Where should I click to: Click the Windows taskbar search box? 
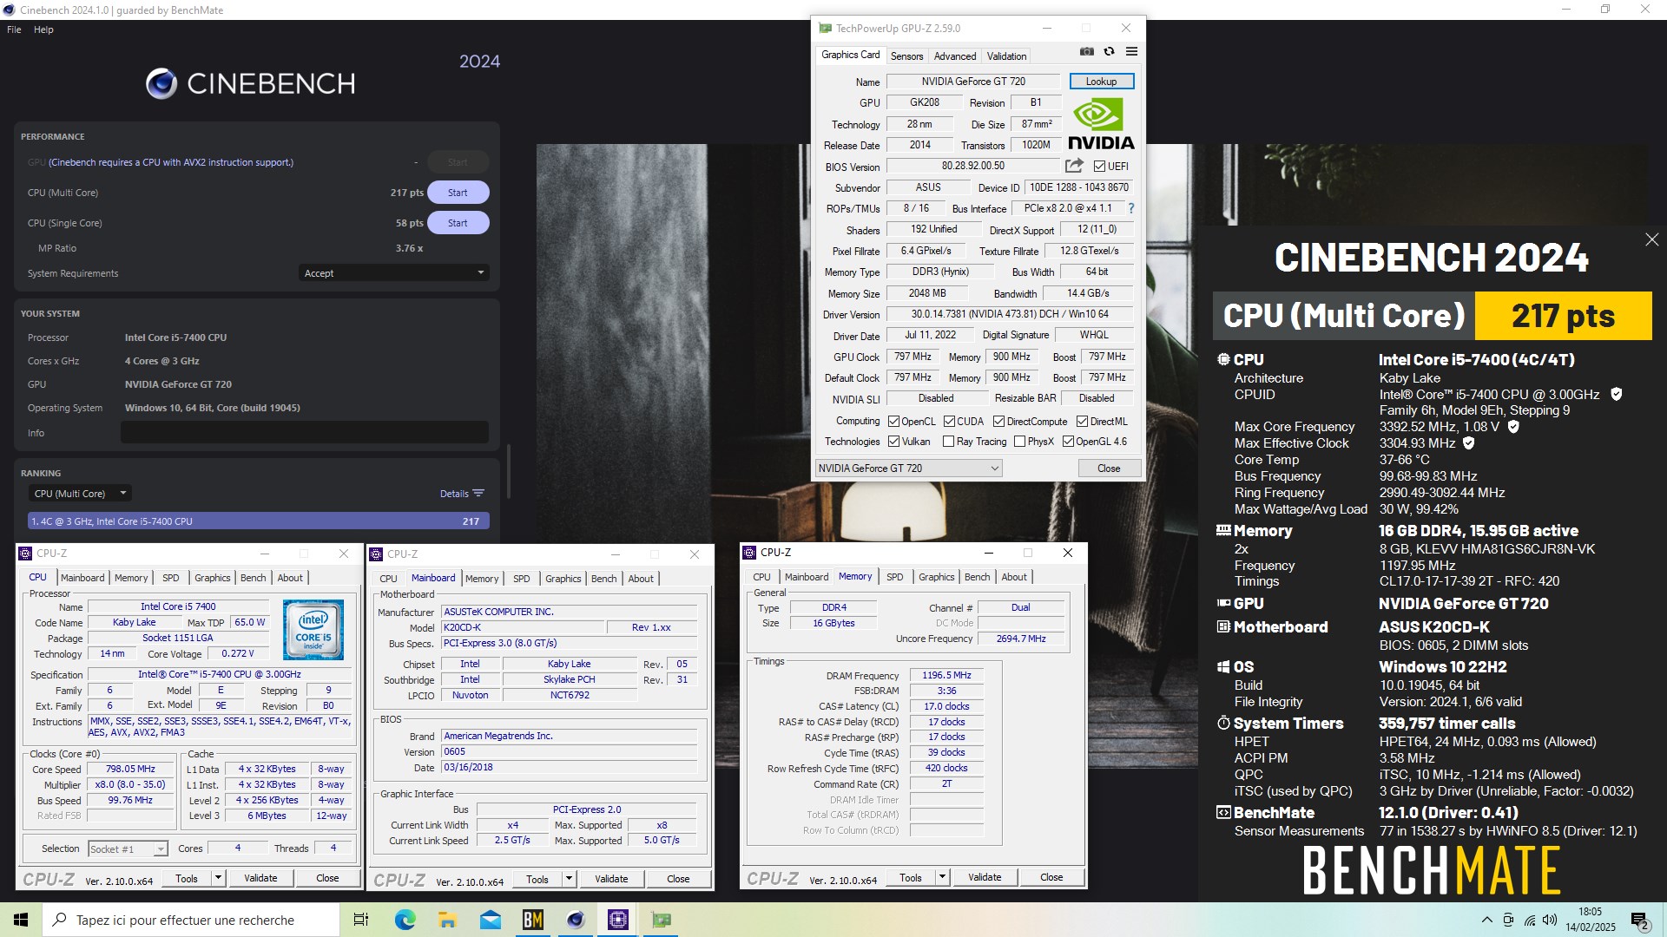click(x=191, y=920)
